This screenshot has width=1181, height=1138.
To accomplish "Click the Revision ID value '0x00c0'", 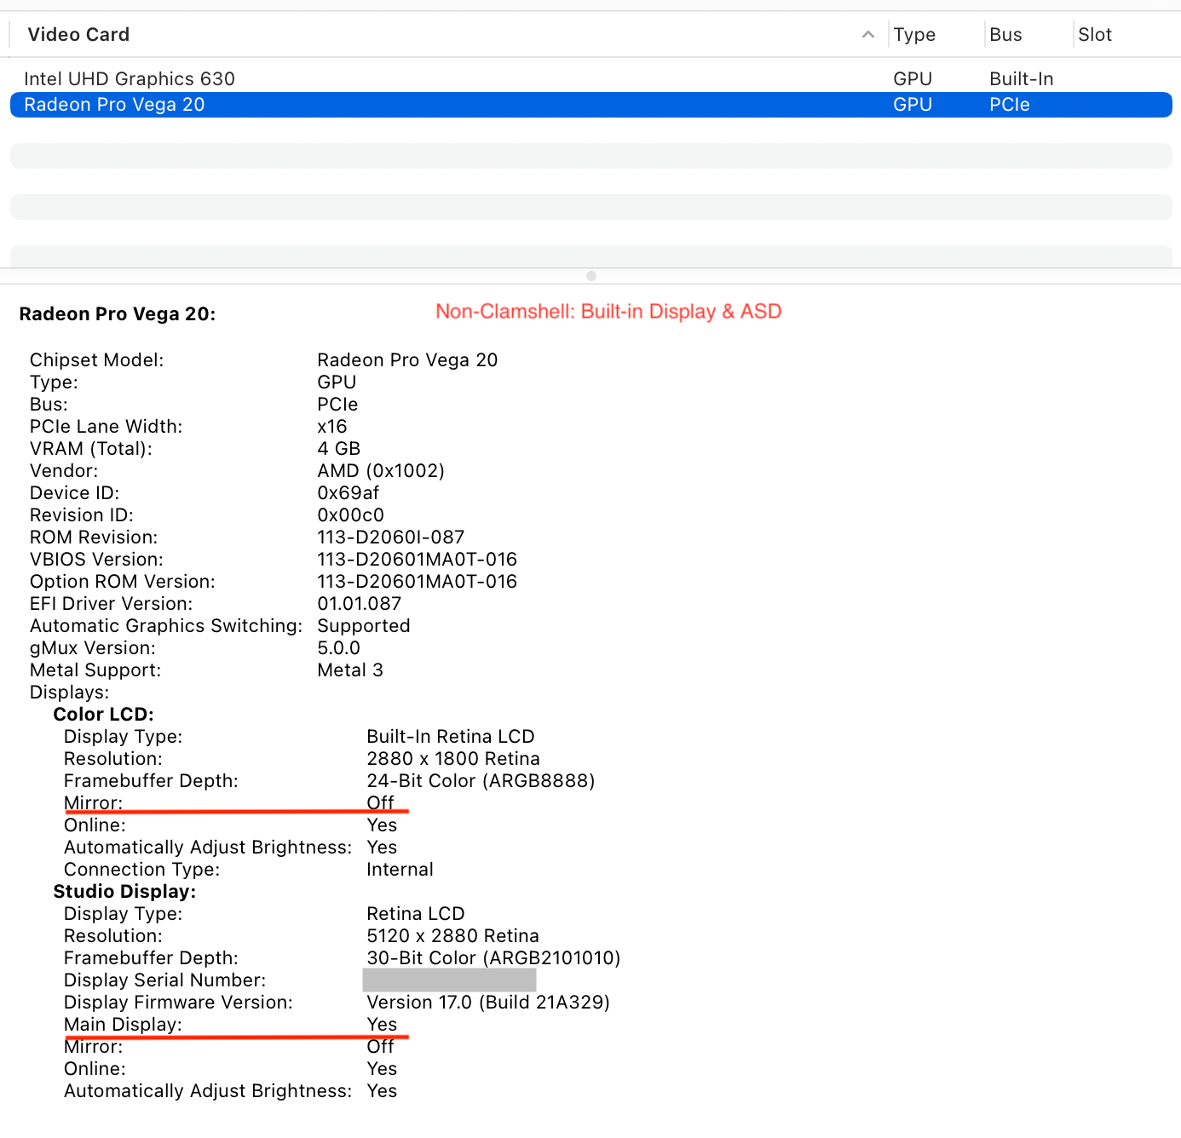I will [x=351, y=515].
